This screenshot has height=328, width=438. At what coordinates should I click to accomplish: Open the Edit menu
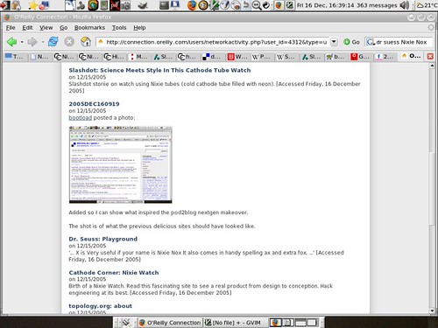click(x=27, y=28)
